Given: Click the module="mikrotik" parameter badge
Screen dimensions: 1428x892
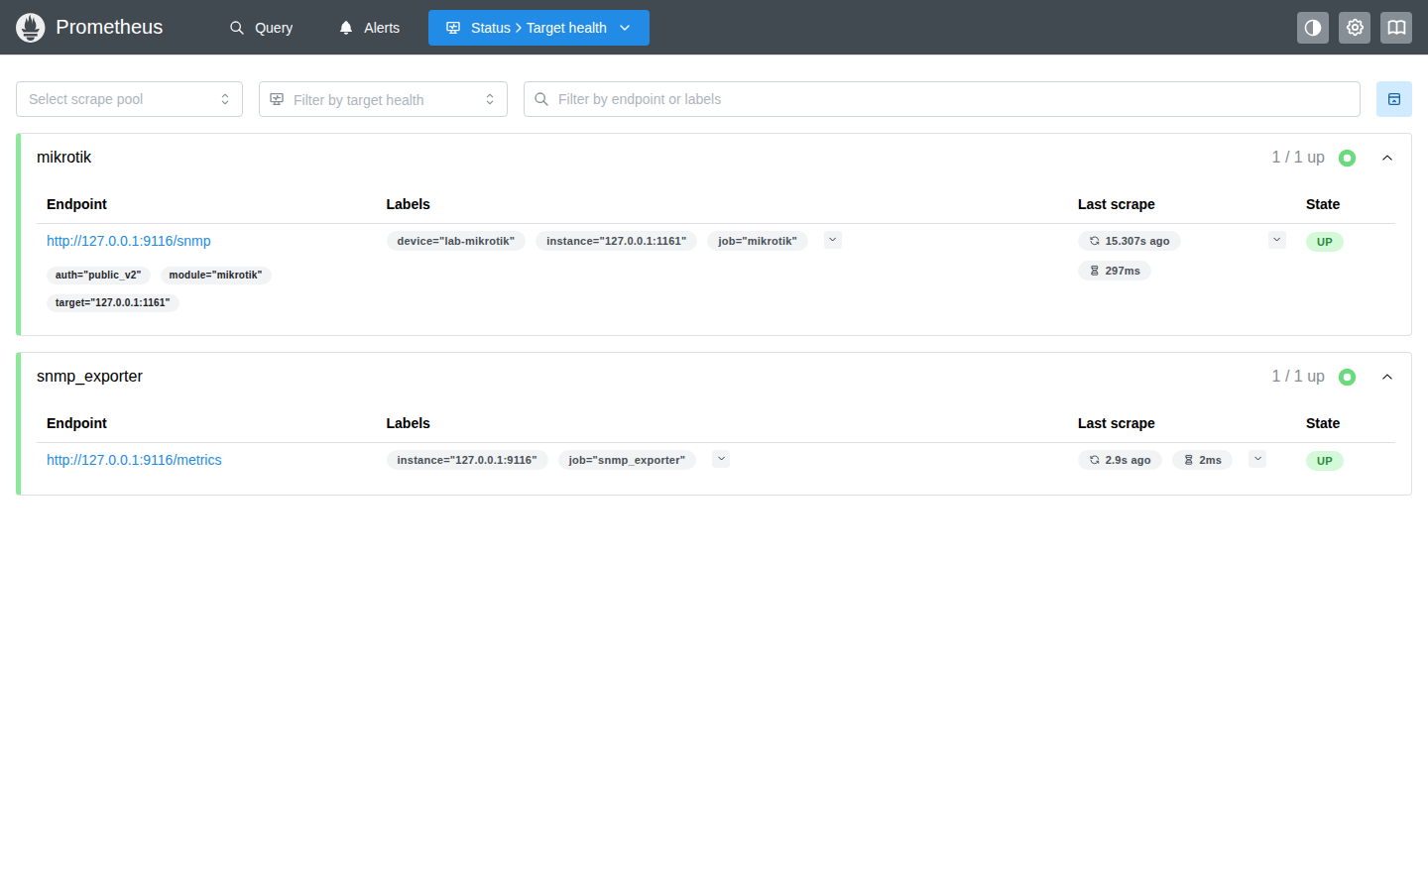Looking at the screenshot, I should tap(215, 276).
